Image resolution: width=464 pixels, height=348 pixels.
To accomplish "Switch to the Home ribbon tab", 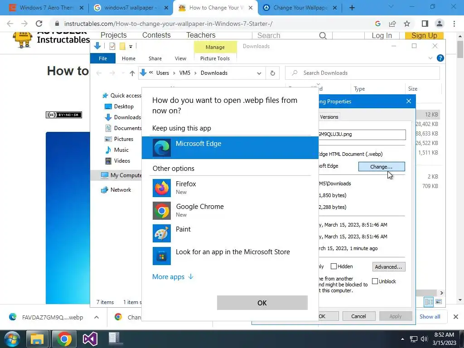I will tap(128, 58).
